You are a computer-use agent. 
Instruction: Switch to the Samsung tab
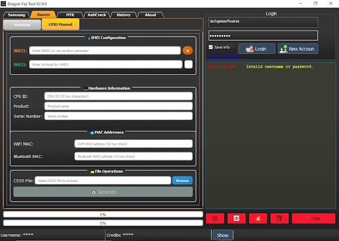16,15
